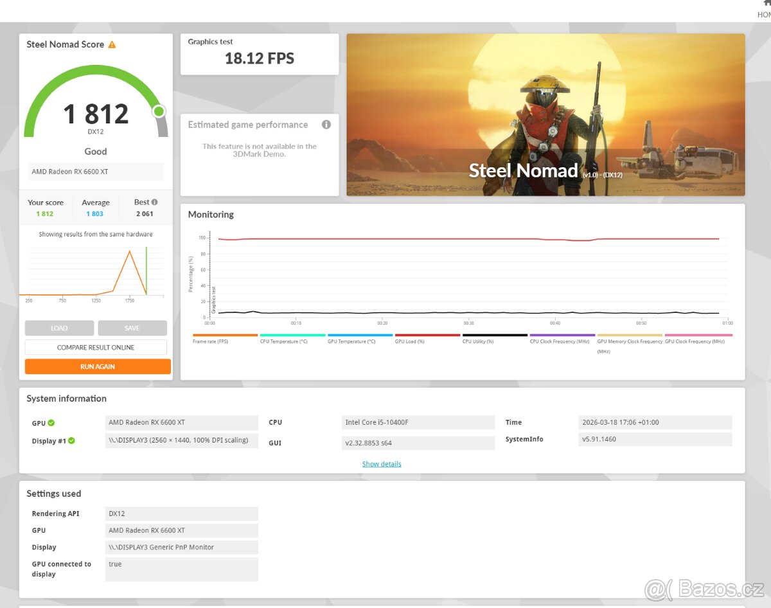Viewport: 771px width, 608px height.
Task: Click the SAVE button below the score graph
Action: pos(132,328)
